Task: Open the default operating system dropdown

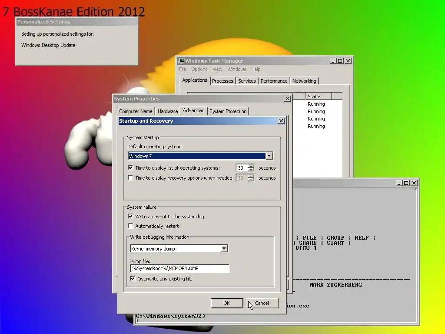Action: point(269,156)
